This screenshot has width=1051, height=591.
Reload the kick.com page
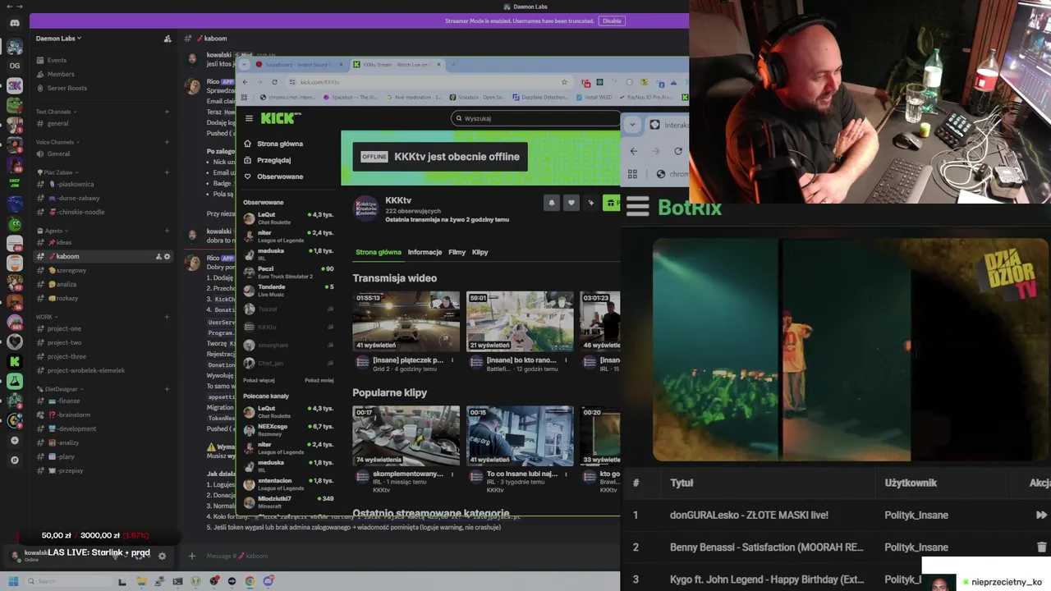point(274,82)
